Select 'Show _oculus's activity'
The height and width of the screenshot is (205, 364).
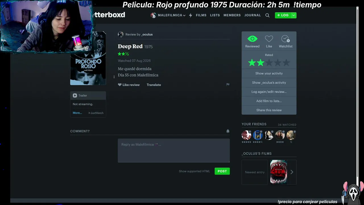(269, 83)
